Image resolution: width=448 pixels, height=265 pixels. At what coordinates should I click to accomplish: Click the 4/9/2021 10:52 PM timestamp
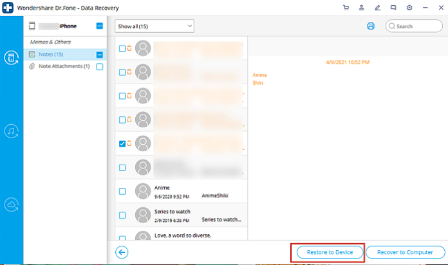coord(348,62)
